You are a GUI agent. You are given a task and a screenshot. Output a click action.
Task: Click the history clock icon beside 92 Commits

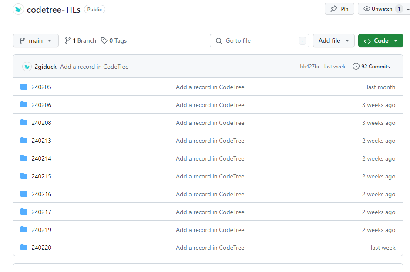[x=356, y=67]
